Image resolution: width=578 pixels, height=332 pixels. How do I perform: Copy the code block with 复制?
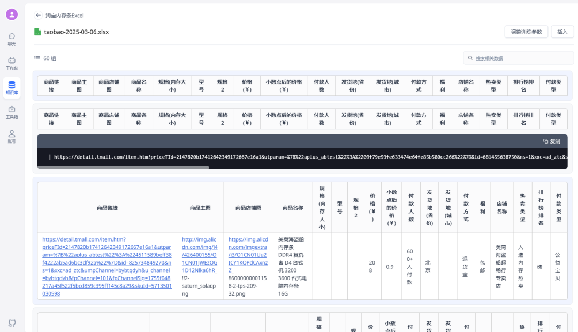(551, 141)
